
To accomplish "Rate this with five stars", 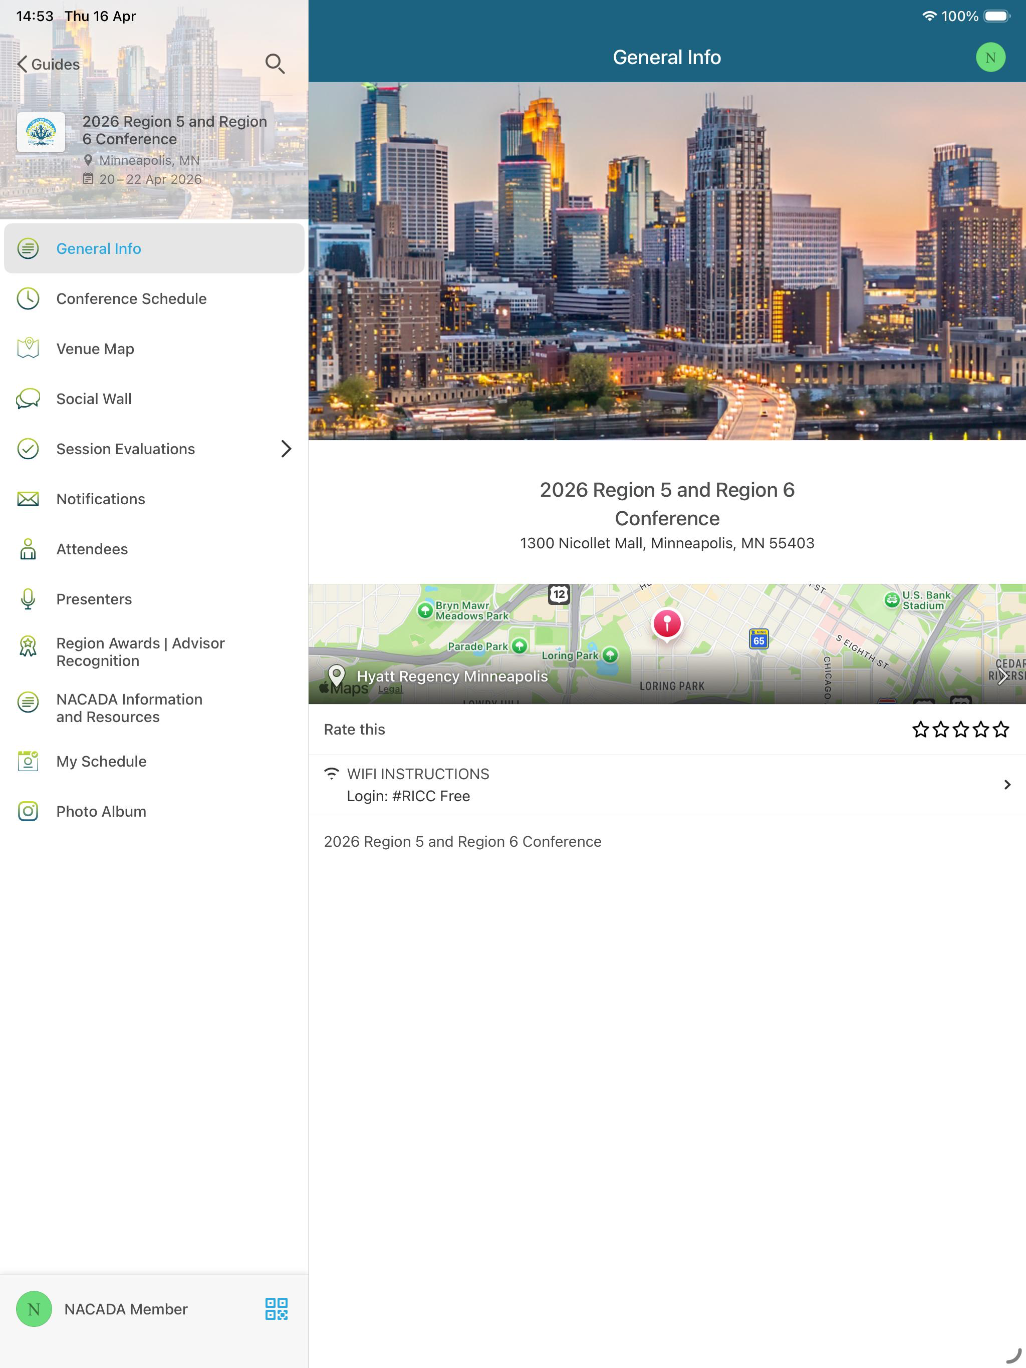I will point(1000,730).
